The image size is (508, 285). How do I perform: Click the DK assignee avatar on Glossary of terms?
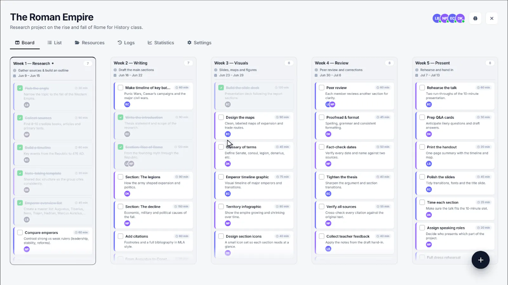click(228, 164)
